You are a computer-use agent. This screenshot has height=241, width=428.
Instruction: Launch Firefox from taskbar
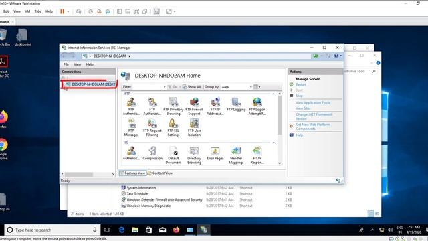pos(176,230)
